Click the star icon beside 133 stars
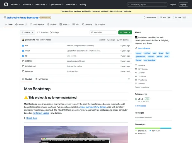Screen dimensions: 192x143 (136, 76)
